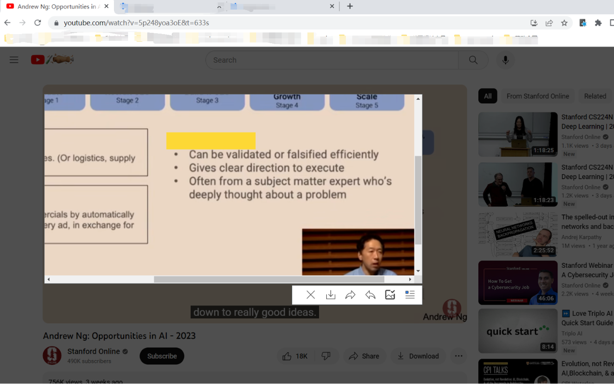Image resolution: width=614 pixels, height=384 pixels.
Task: Close the Andrew Ng YouTube tab
Action: [x=106, y=7]
